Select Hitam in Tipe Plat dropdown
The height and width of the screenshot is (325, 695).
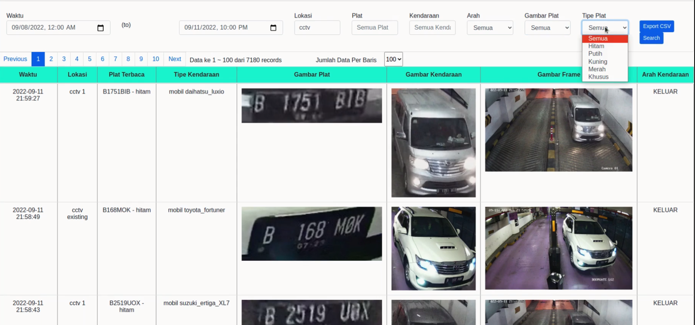596,46
